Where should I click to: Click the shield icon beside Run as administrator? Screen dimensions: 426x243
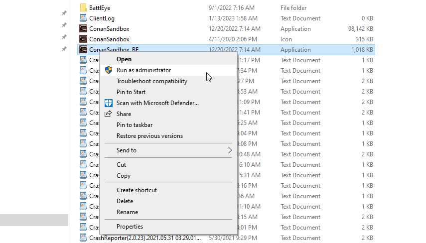coord(109,70)
